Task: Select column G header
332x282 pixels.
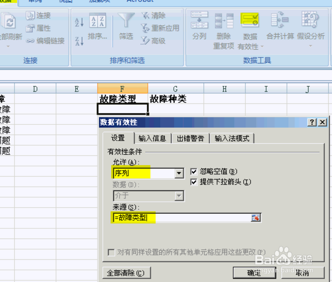Action: pyautogui.click(x=175, y=89)
